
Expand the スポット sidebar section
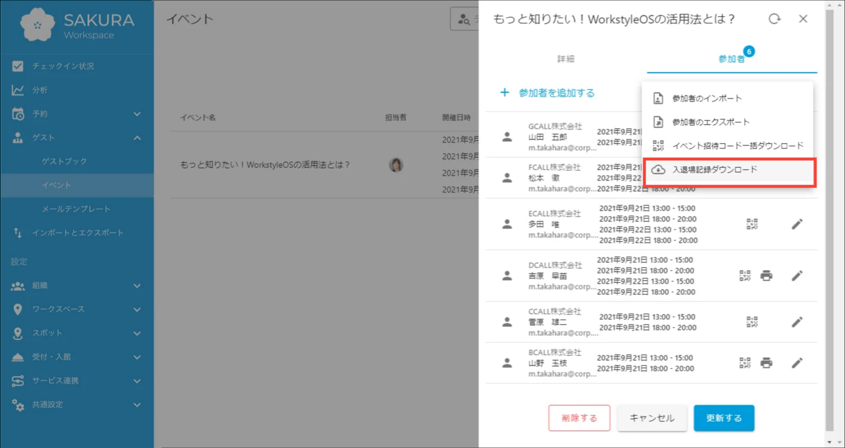coord(77,333)
